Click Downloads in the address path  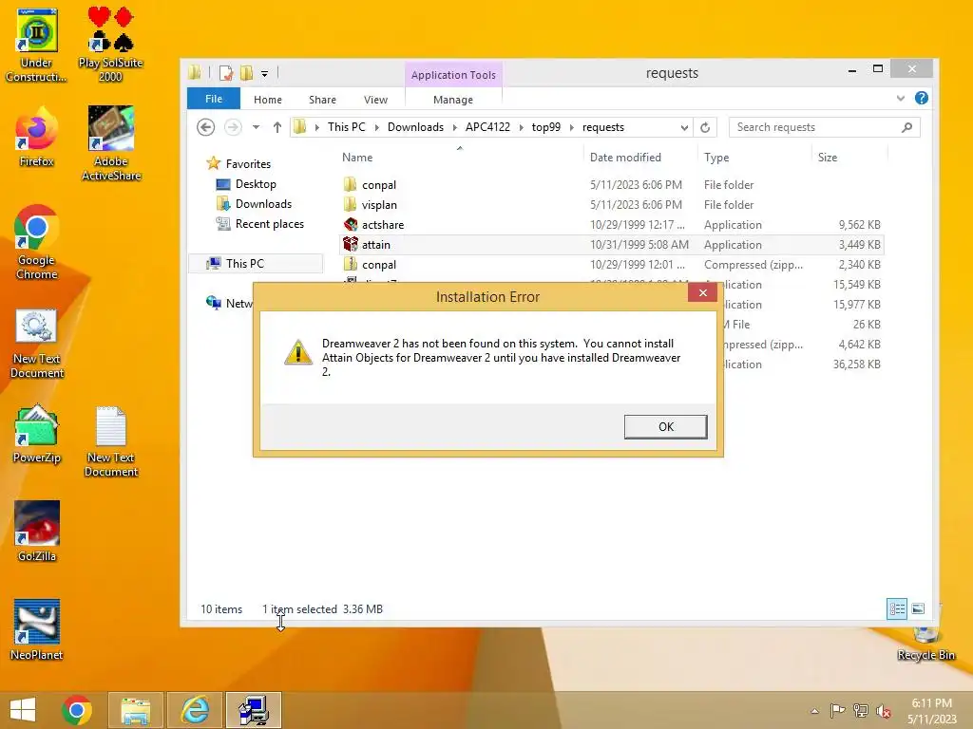point(415,127)
